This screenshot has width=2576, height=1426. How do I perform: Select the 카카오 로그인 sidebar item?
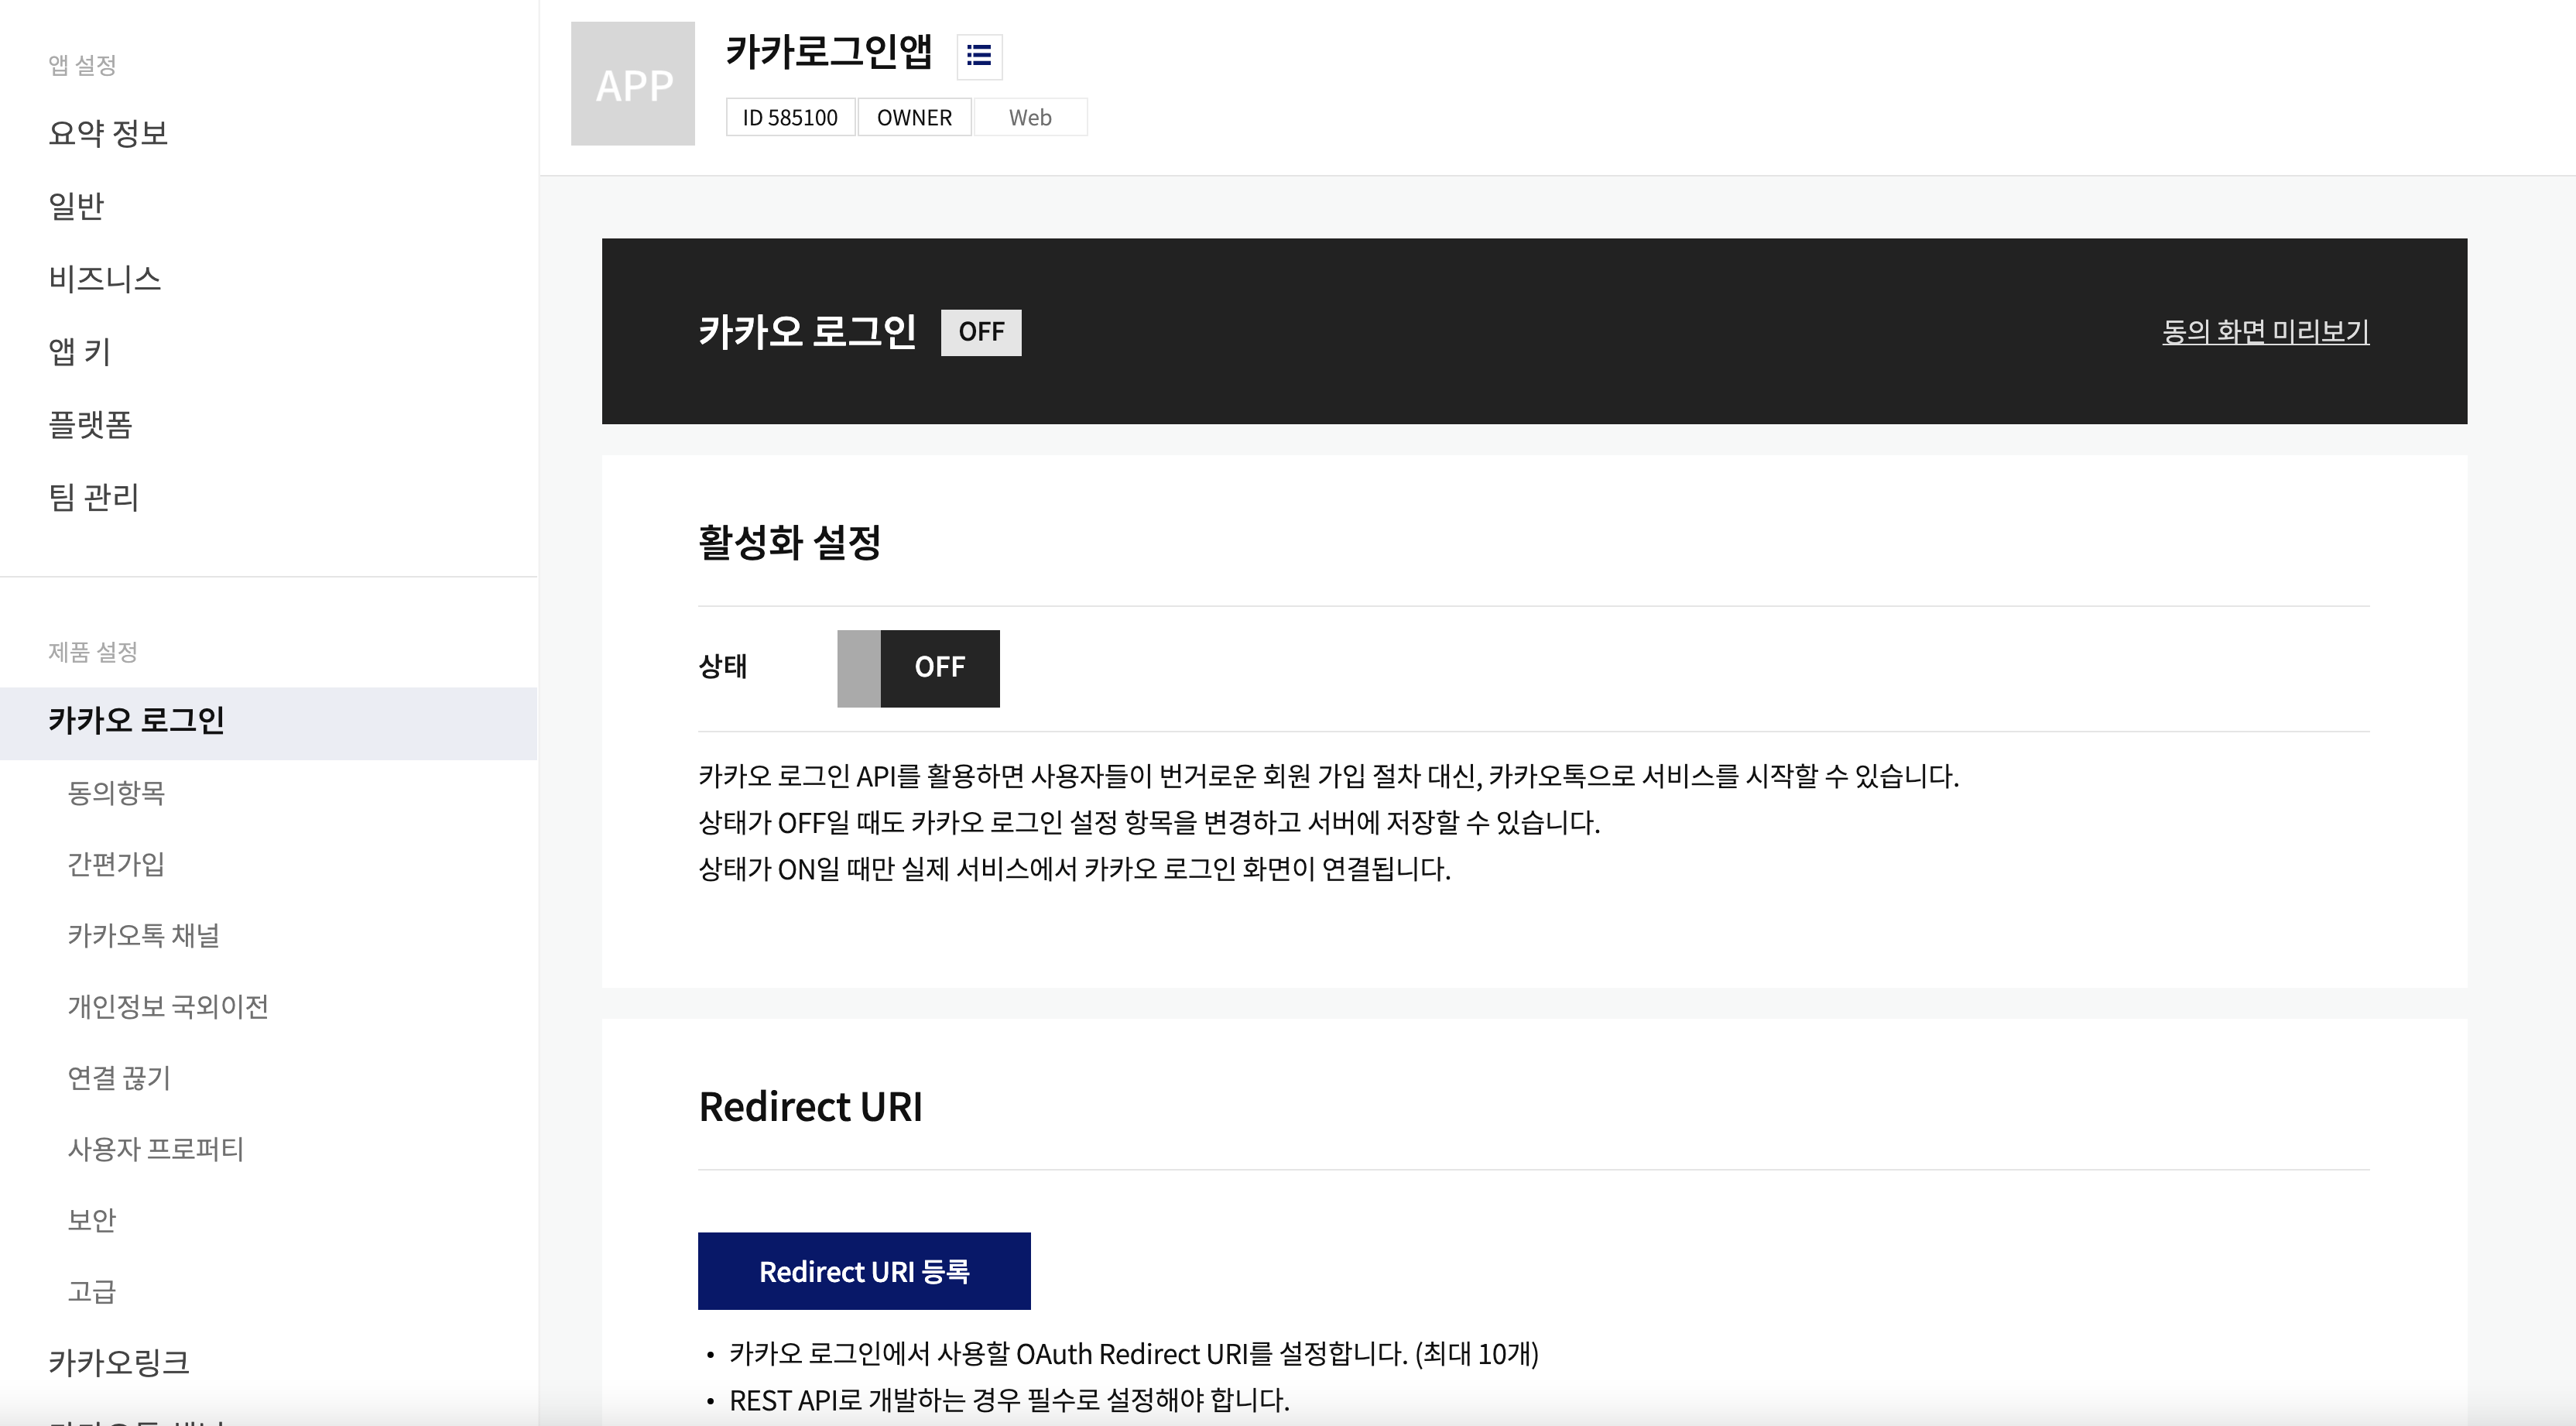click(137, 721)
